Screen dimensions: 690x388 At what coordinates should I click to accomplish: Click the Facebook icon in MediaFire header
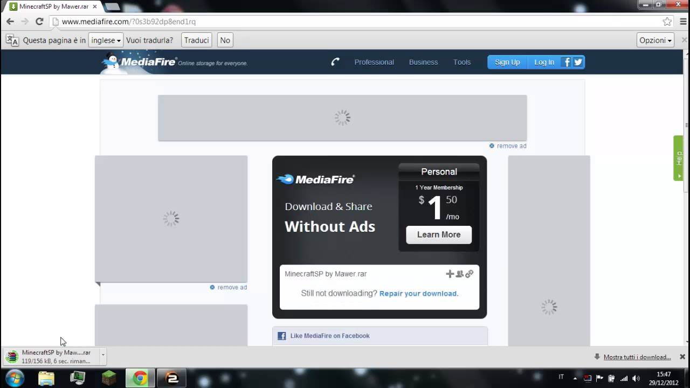click(566, 62)
